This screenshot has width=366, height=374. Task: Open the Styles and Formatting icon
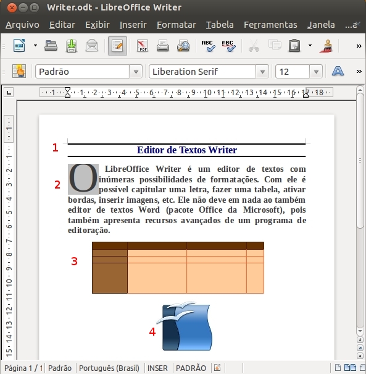pos(19,71)
